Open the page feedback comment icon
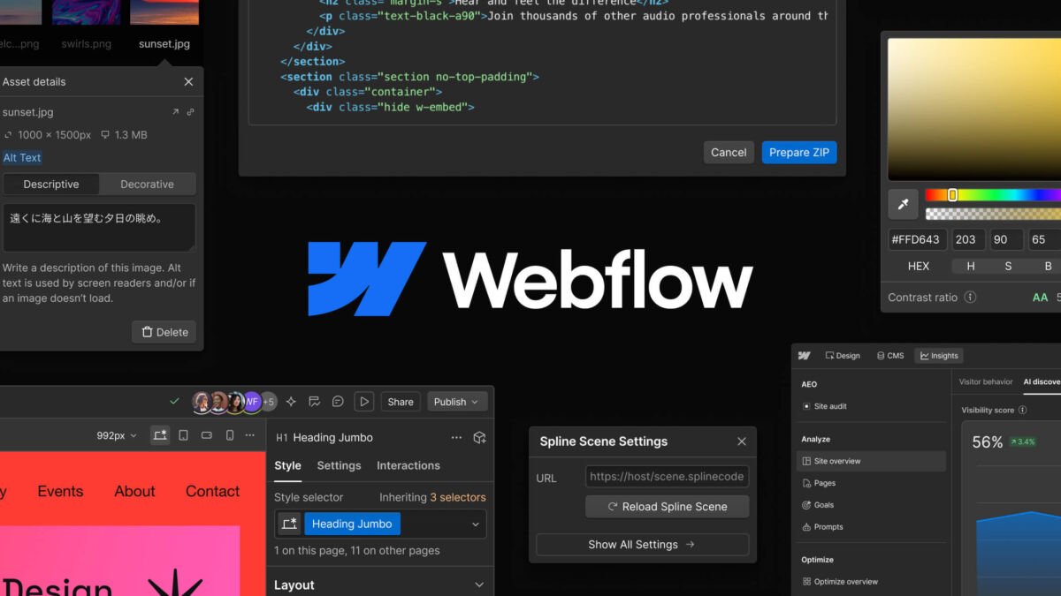 314,402
